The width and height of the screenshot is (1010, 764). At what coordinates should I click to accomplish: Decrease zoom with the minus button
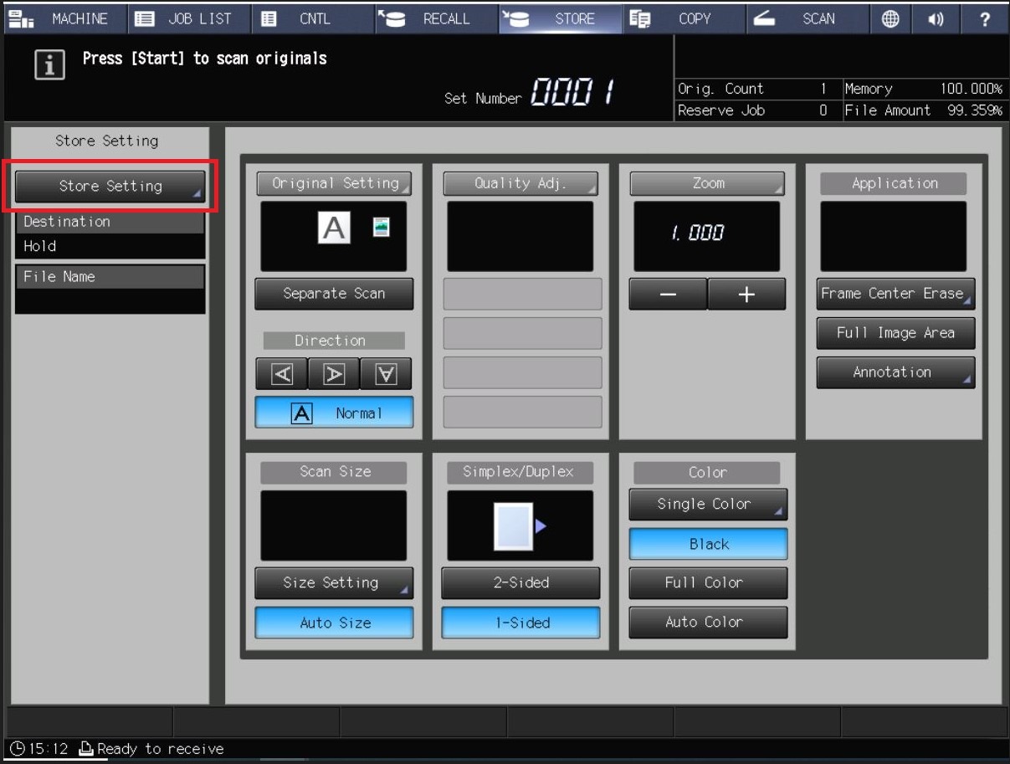[x=668, y=295]
